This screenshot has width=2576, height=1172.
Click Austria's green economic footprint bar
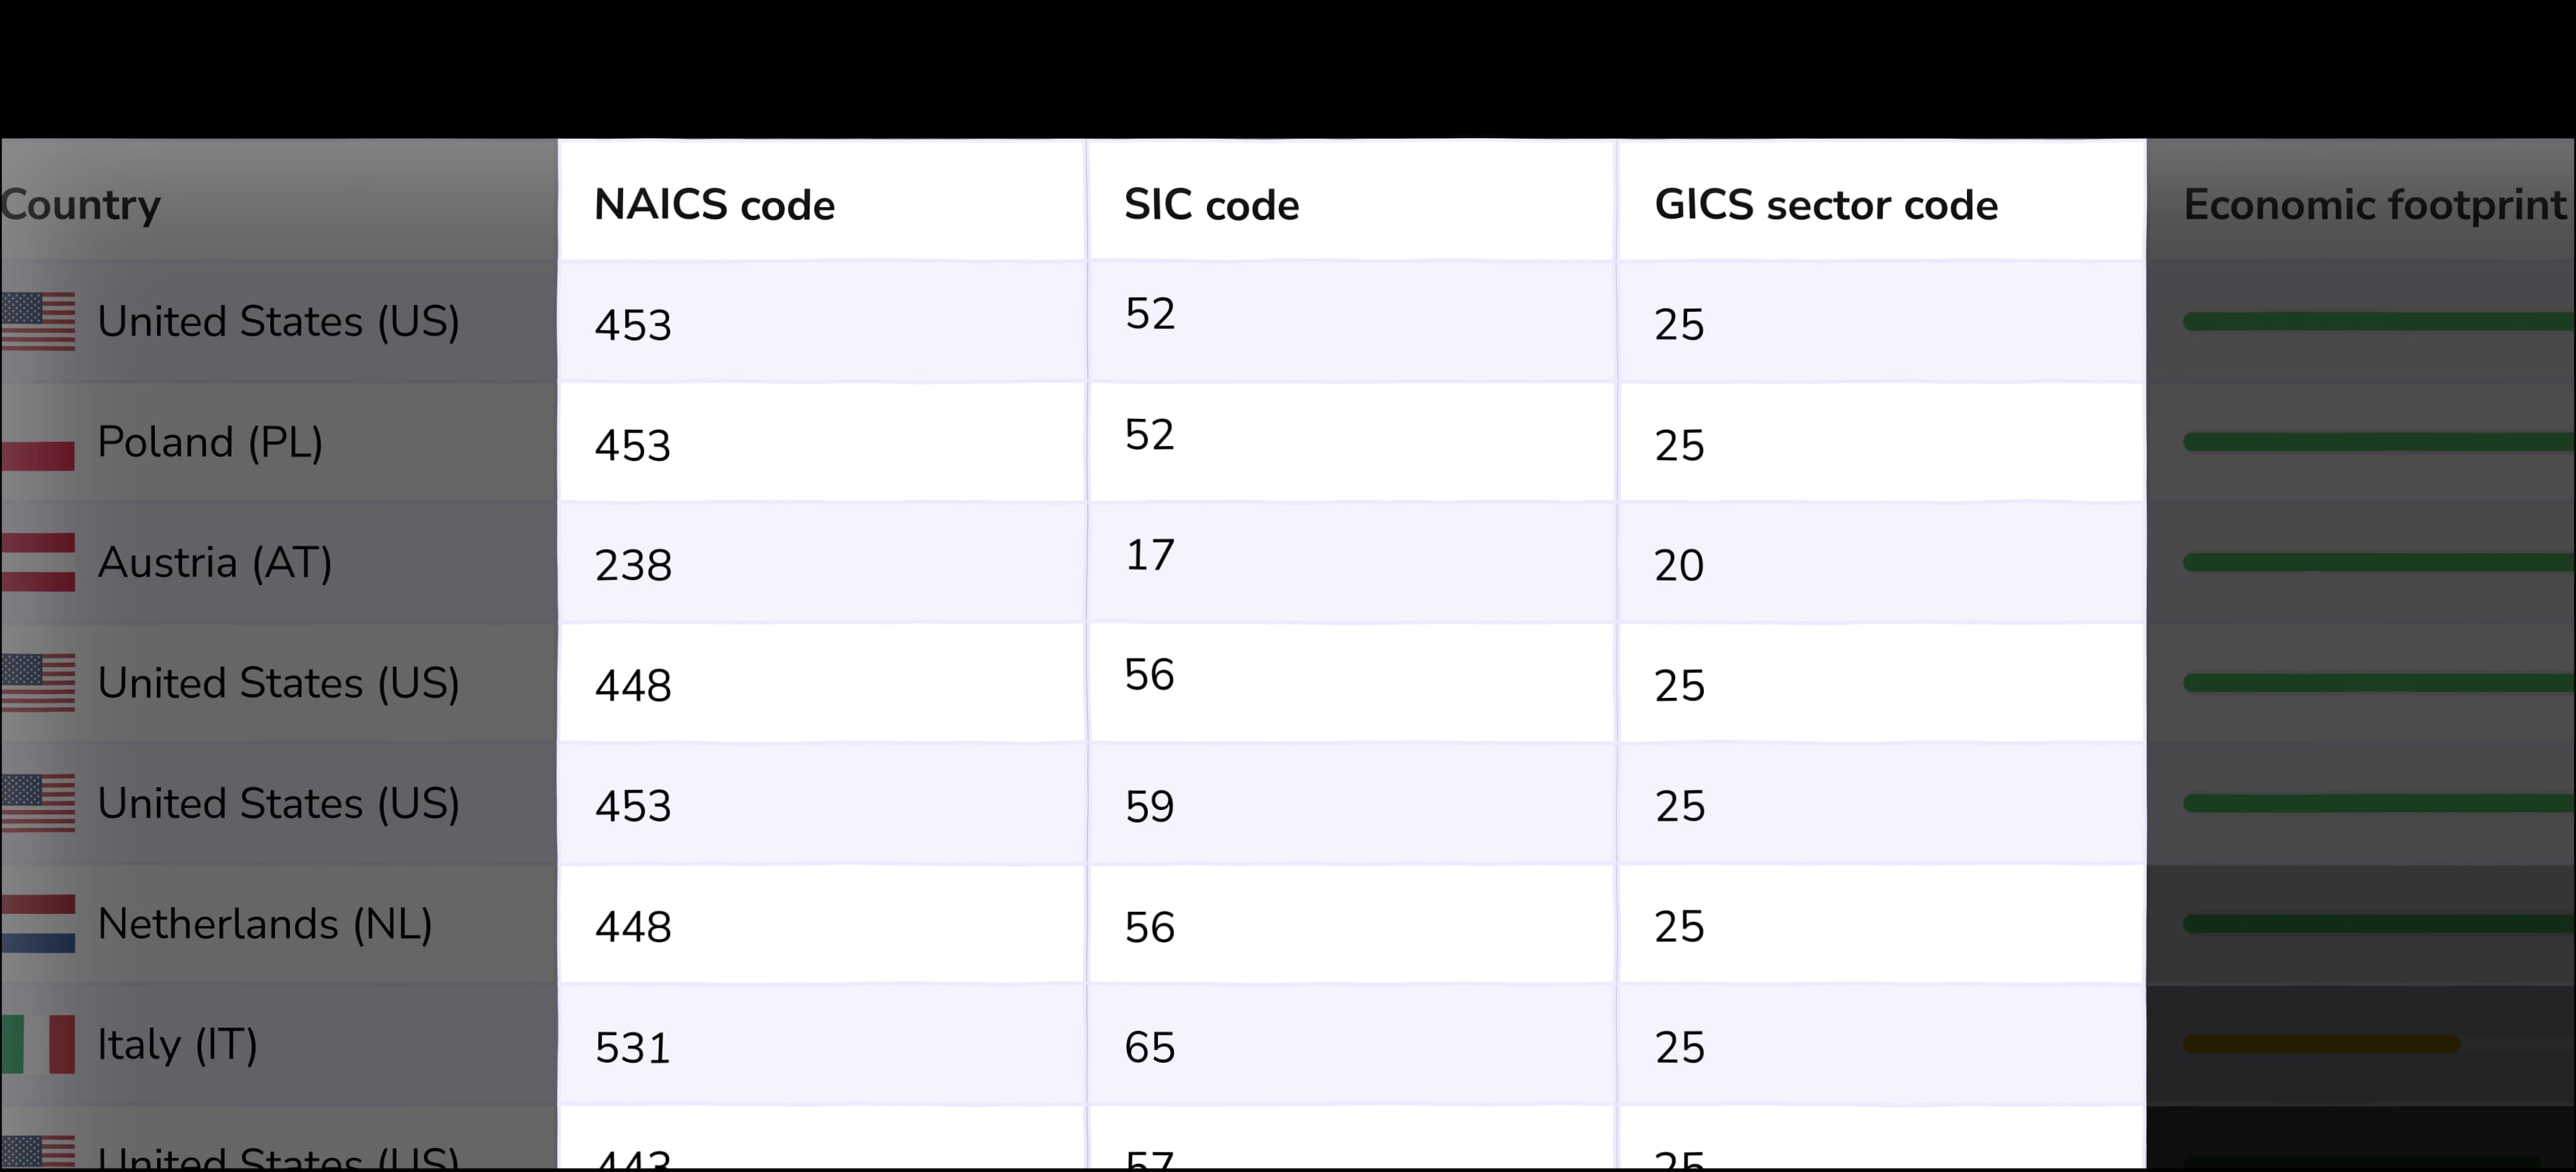click(2376, 563)
